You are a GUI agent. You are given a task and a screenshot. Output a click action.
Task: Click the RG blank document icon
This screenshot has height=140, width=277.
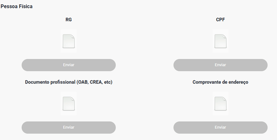[69, 41]
